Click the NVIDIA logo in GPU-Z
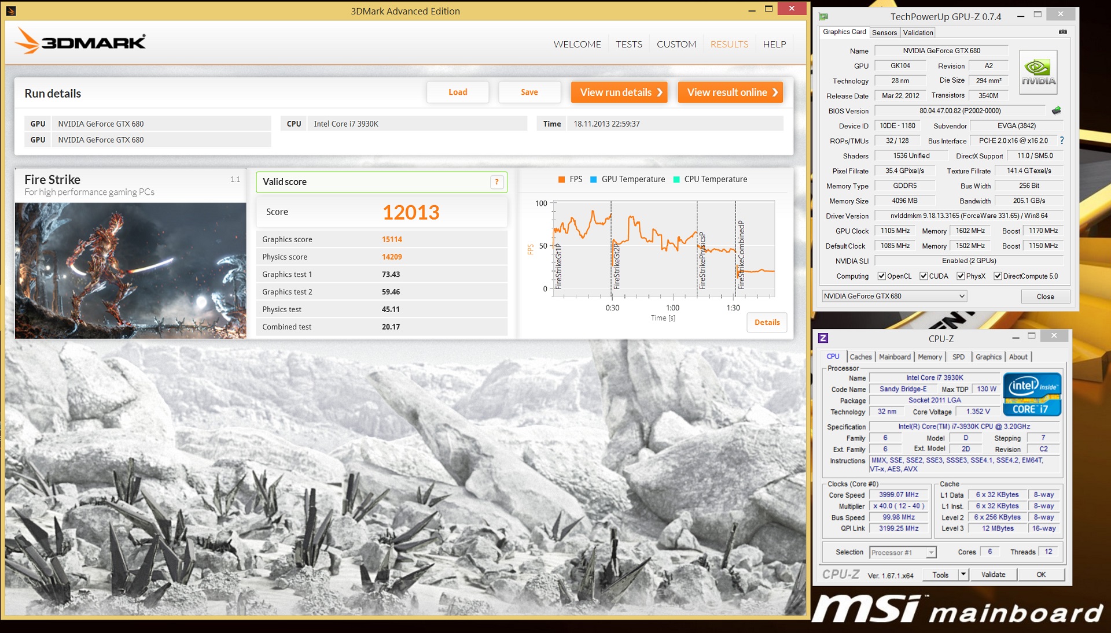 [x=1038, y=73]
